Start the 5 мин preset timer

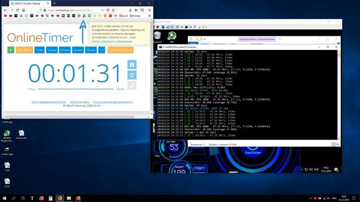[39, 50]
